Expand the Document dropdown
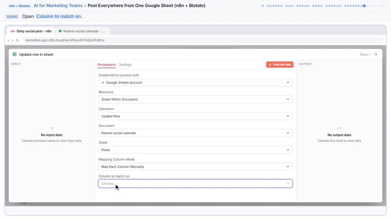This screenshot has width=391, height=220. click(195, 133)
